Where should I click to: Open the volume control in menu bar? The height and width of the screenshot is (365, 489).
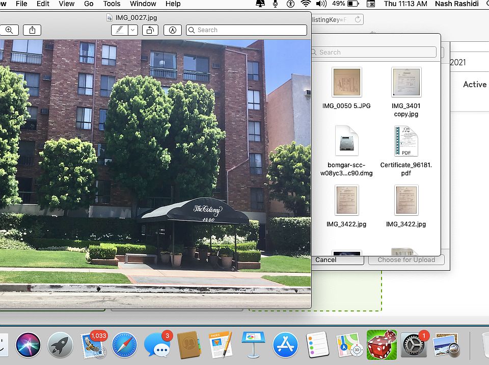(x=321, y=4)
